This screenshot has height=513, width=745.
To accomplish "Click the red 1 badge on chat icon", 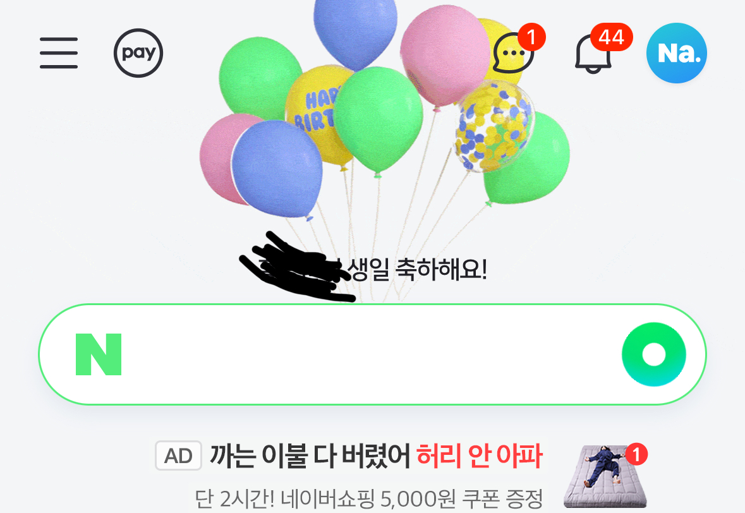I will (x=531, y=37).
